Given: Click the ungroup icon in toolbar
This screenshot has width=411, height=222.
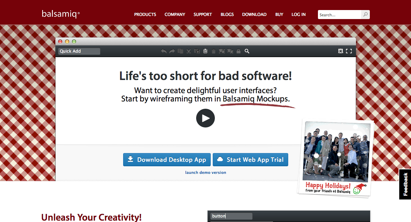Looking at the screenshot, I should pyautogui.click(x=230, y=51).
